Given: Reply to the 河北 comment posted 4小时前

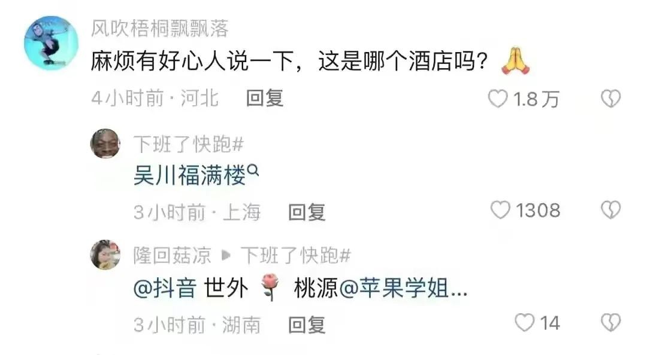Looking at the screenshot, I should [265, 99].
